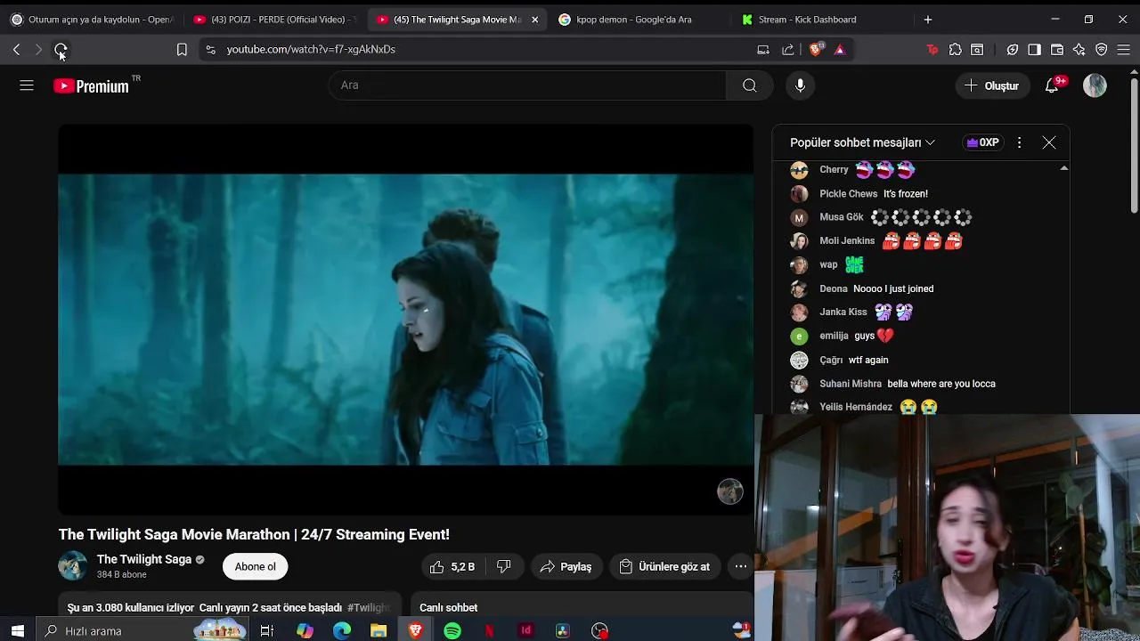Screen dimensions: 1140x641
Task: Click the YouTube search magnifier button
Action: (x=750, y=85)
